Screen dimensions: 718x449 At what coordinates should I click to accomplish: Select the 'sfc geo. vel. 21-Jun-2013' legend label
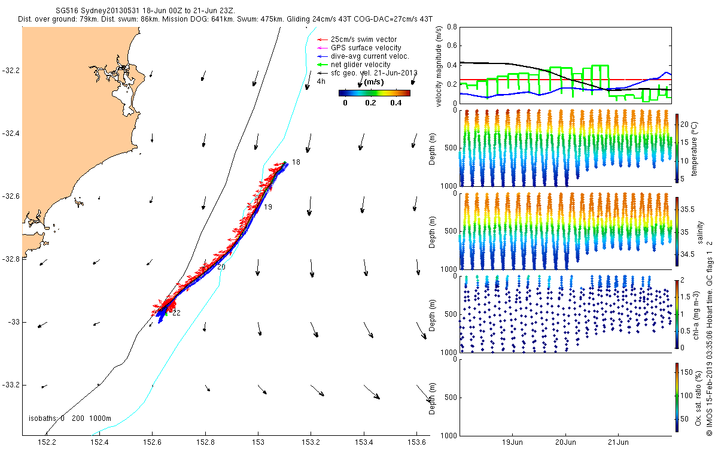tap(373, 72)
